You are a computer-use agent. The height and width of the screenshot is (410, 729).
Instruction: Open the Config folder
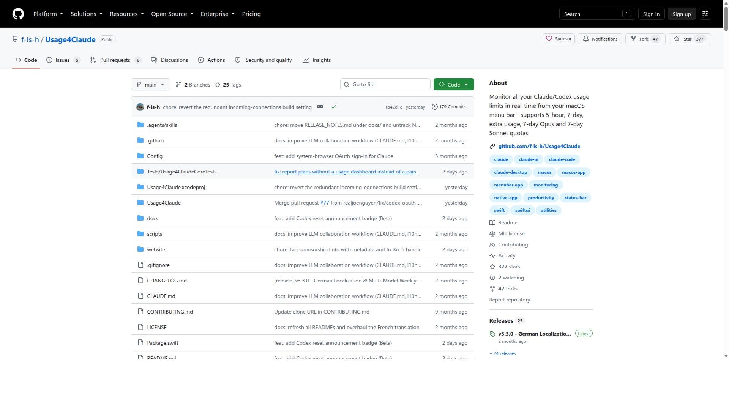155,156
